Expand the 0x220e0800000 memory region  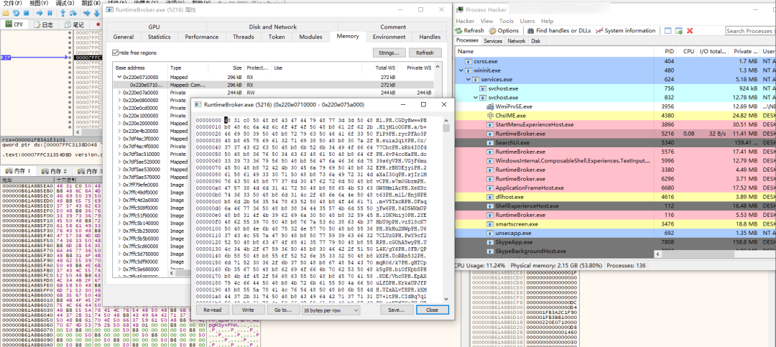[119, 101]
